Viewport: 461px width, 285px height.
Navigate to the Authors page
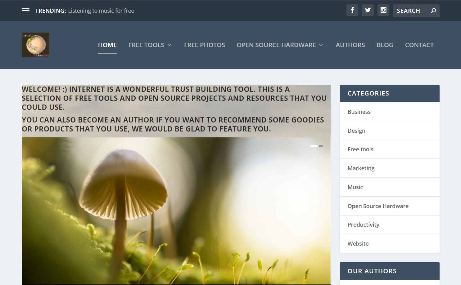[x=350, y=45]
